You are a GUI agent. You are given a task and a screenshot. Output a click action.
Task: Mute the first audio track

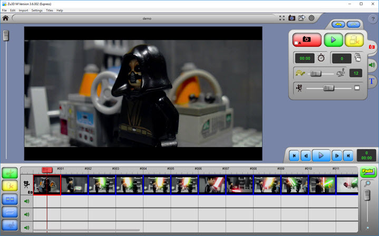coord(26,201)
